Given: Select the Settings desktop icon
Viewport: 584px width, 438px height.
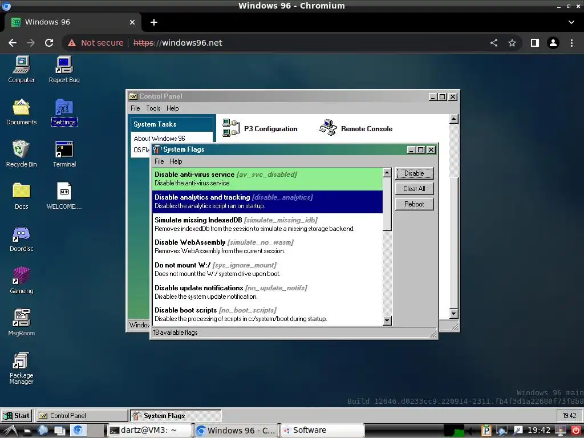Looking at the screenshot, I should point(64,112).
